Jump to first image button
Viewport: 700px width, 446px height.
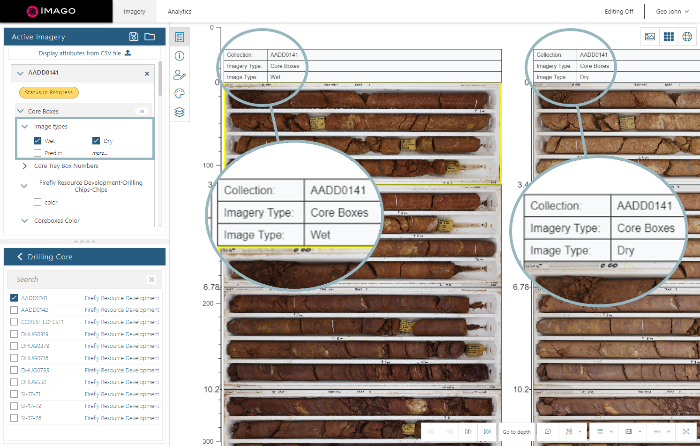tap(431, 431)
